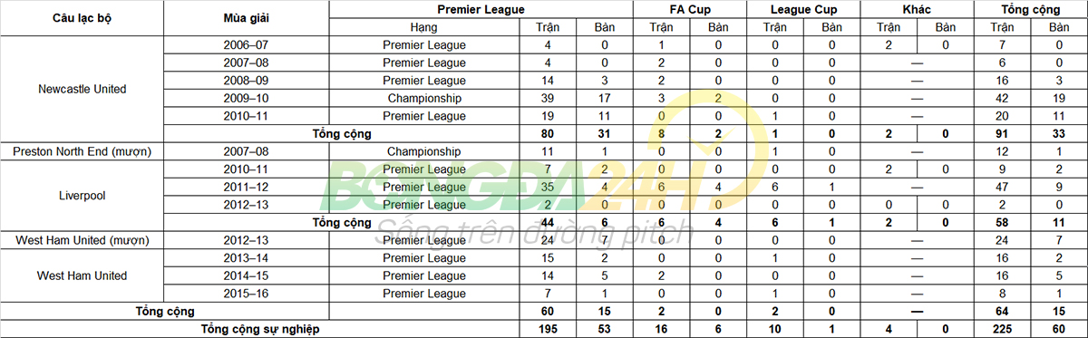Image resolution: width=1088 pixels, height=338 pixels.
Task: Click Preston North End (mượn) cell
Action: click(x=83, y=151)
